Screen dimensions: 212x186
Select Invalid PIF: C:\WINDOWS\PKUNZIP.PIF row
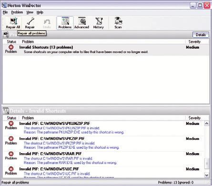[103, 128]
